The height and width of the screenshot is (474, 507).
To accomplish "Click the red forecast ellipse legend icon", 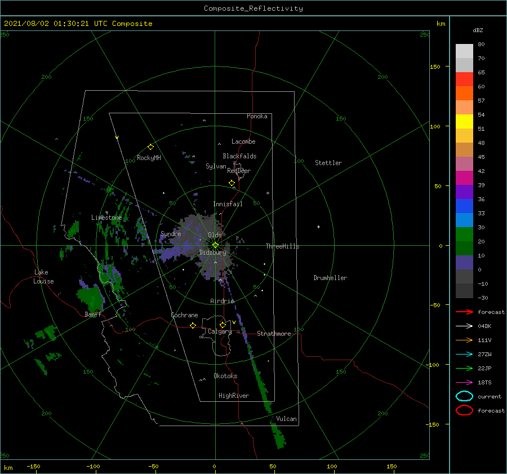I will click(464, 410).
